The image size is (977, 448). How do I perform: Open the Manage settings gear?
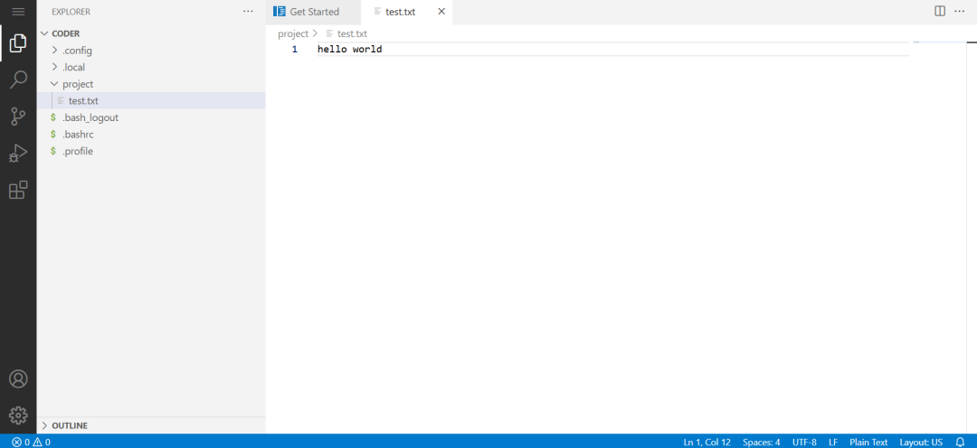pos(18,415)
